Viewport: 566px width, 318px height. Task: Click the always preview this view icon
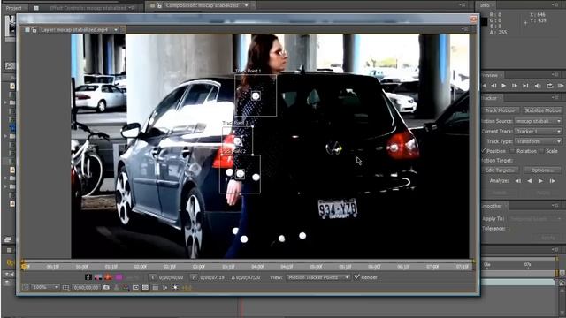pos(26,287)
